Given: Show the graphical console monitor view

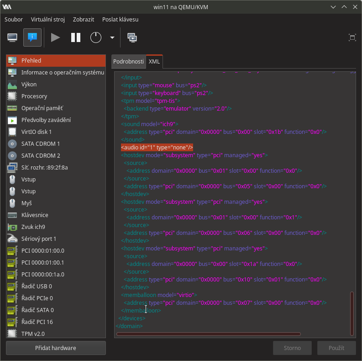Looking at the screenshot, I should 12,37.
